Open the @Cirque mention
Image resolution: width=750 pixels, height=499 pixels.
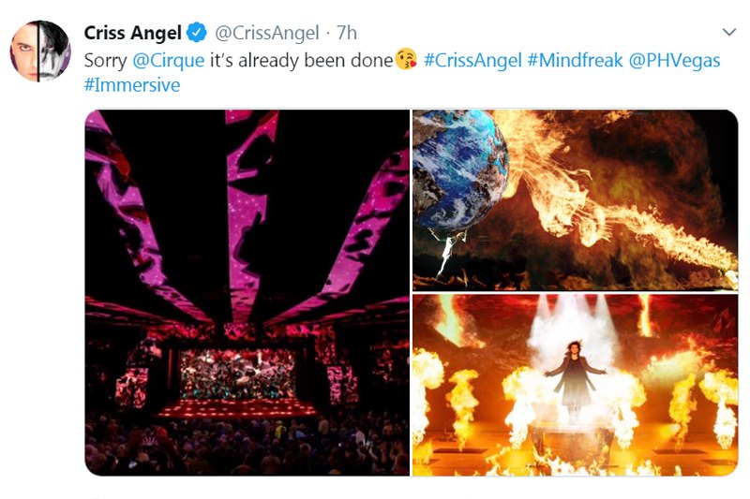click(x=169, y=61)
